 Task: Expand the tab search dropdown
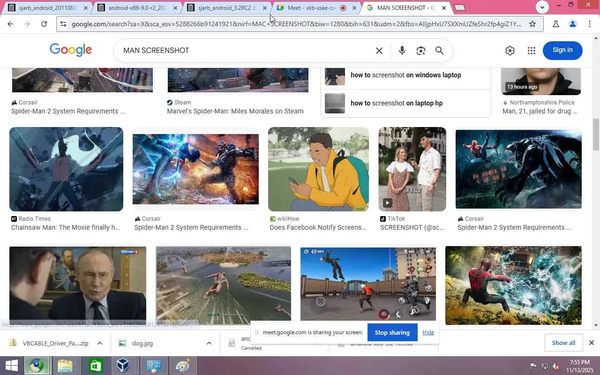tap(542, 7)
